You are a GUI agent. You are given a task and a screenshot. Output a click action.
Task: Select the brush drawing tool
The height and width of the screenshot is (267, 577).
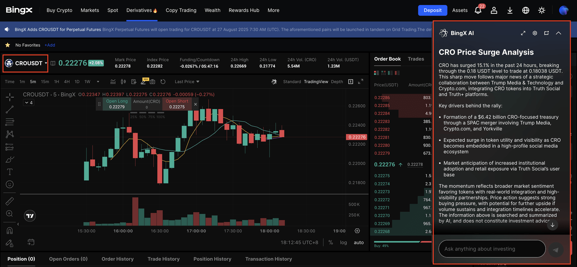coord(9,160)
